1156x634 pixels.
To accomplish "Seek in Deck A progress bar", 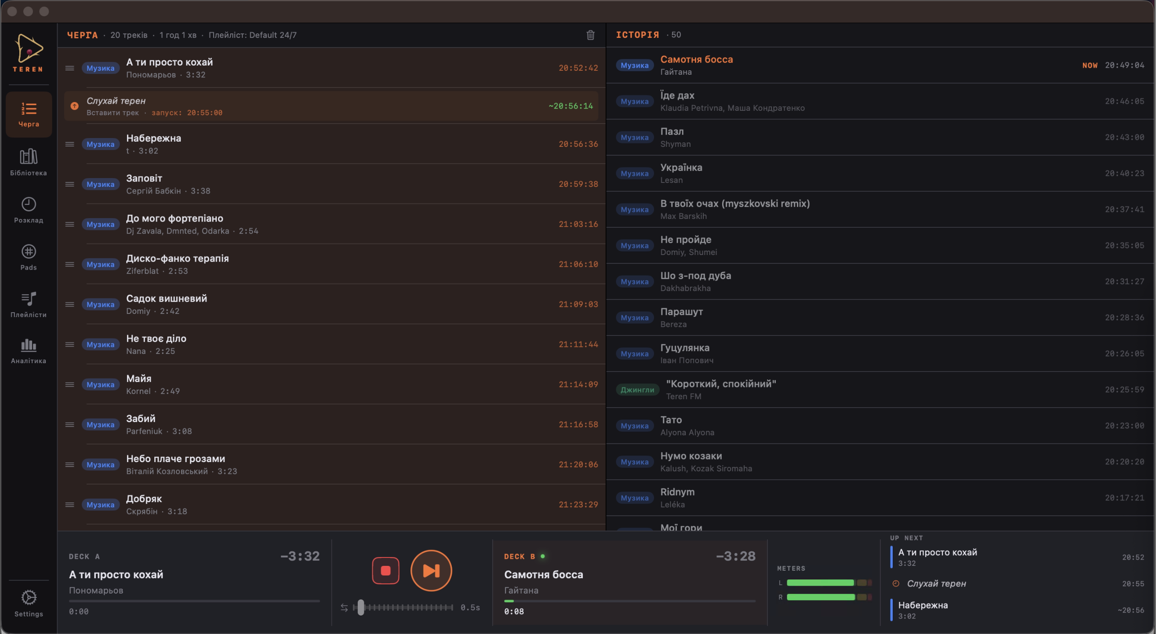I will [x=194, y=601].
